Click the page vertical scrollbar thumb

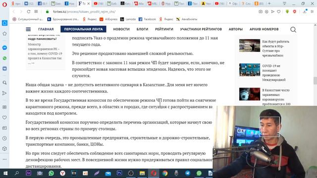pyautogui.click(x=315, y=81)
